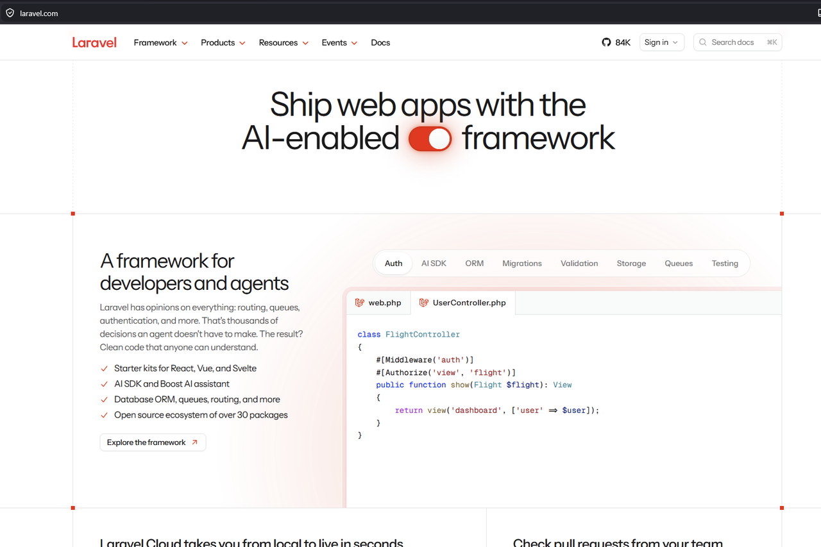Click the text 'Database ORM, queues, routing, and more'
This screenshot has height=547, width=821.
point(197,400)
